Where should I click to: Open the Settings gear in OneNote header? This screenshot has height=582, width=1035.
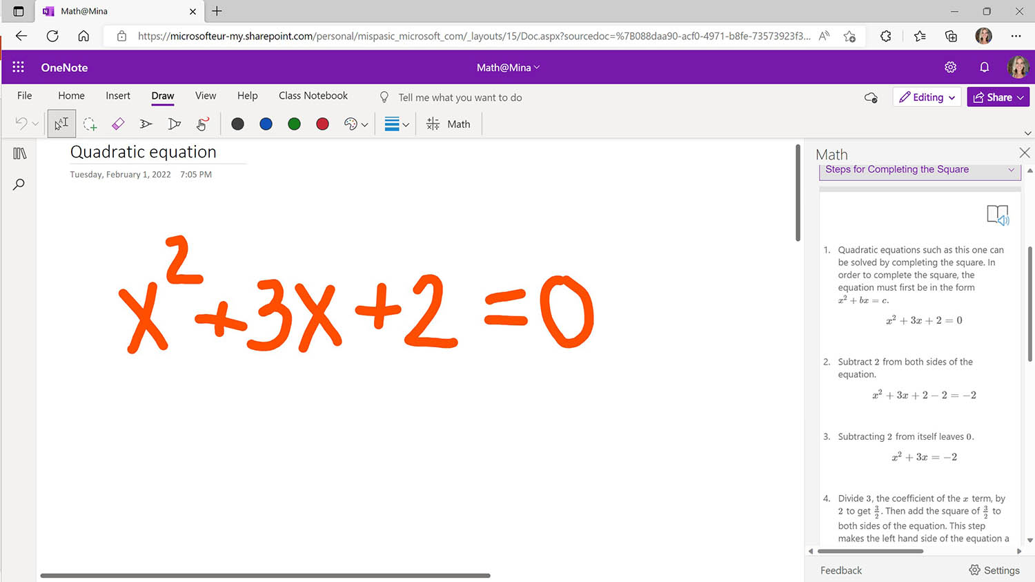click(x=950, y=67)
